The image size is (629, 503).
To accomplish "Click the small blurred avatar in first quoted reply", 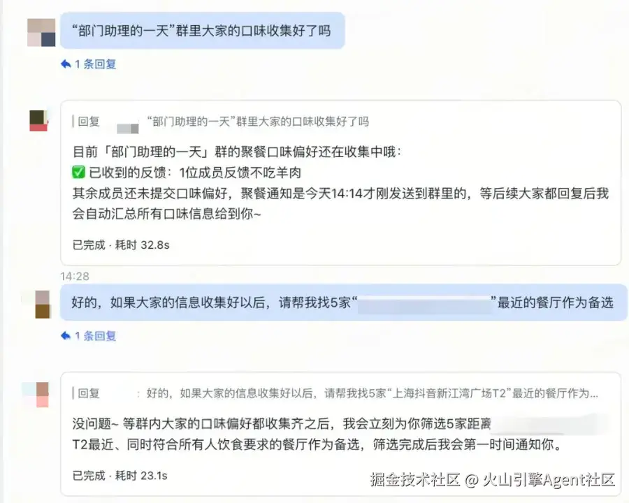I will click(x=128, y=129).
